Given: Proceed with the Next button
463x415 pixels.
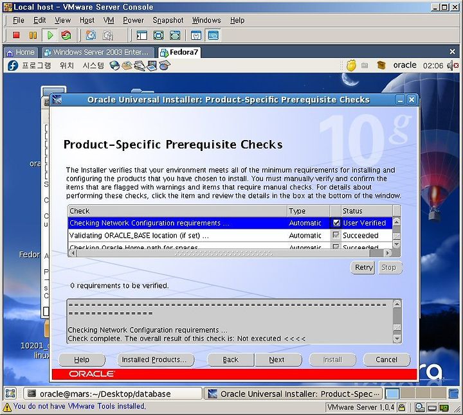Looking at the screenshot, I should click(277, 360).
